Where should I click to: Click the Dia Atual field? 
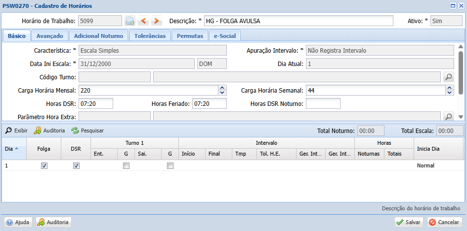point(380,64)
